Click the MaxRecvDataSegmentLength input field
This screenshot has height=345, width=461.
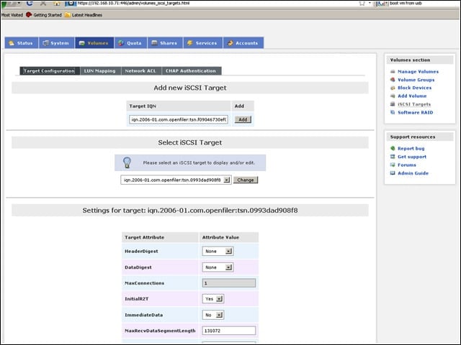pyautogui.click(x=229, y=331)
